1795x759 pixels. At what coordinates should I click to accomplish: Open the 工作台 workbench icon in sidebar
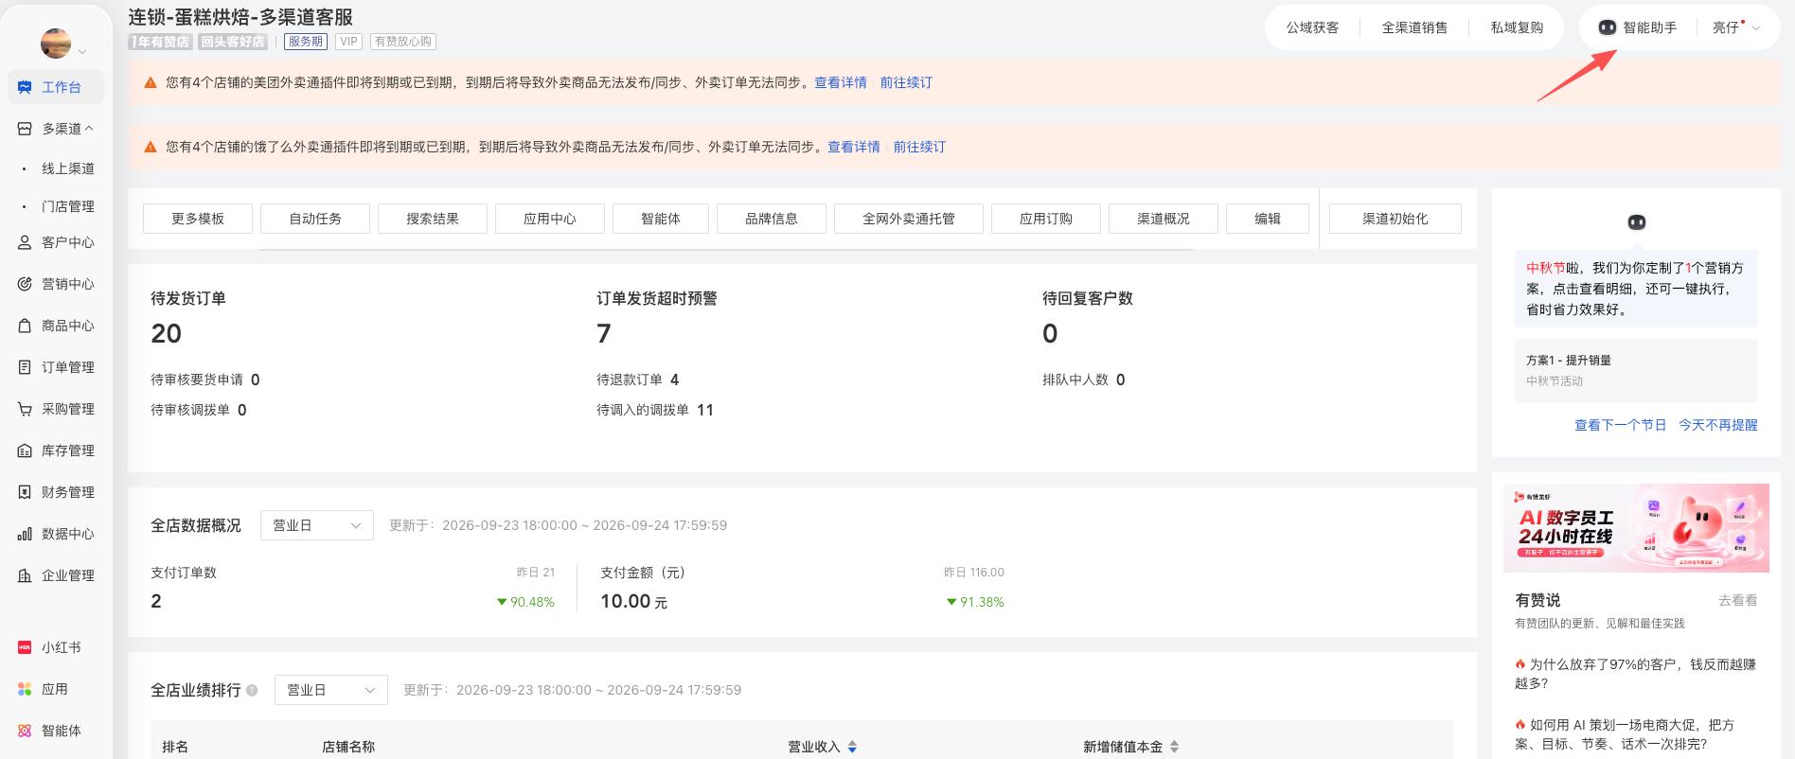click(x=25, y=87)
